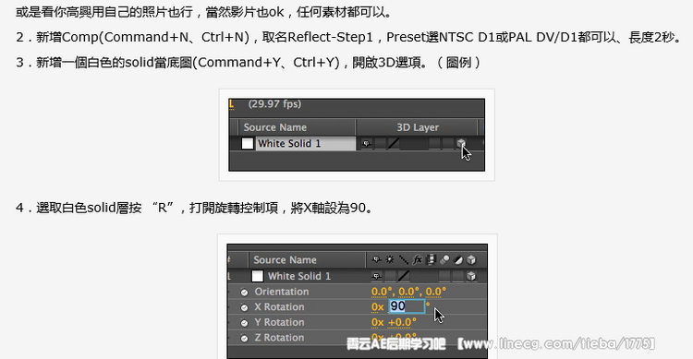Toggle the quality slash switch in the rotation screenshot

403,276
